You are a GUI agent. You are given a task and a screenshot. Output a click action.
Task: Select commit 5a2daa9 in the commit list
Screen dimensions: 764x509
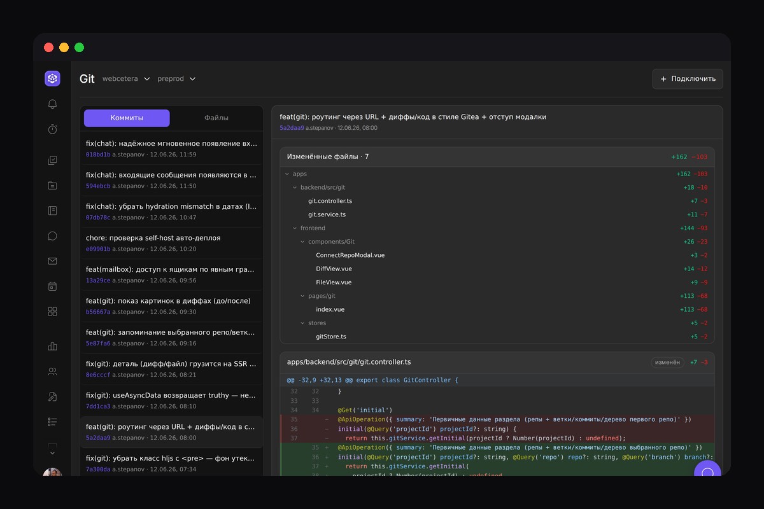pos(172,432)
